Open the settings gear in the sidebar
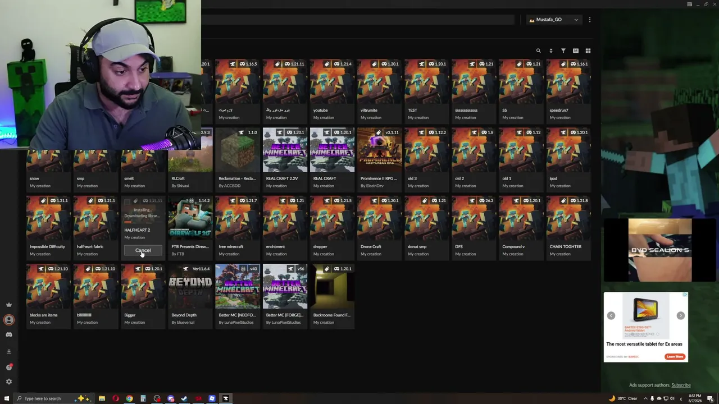Viewport: 719px width, 404px height. coord(9,382)
